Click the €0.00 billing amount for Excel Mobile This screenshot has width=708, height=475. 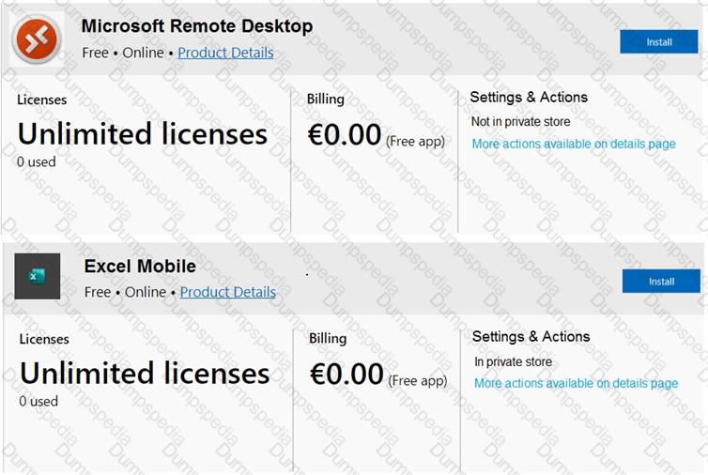(346, 375)
